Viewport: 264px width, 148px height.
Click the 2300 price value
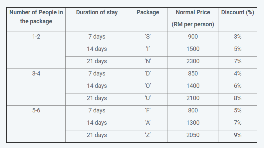click(193, 61)
